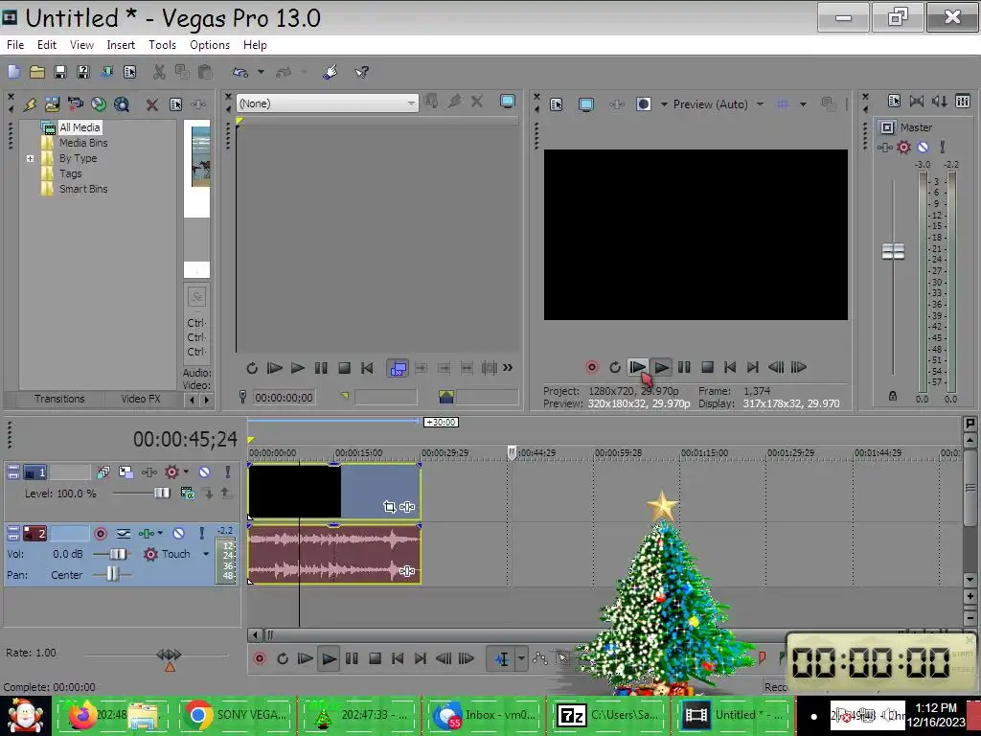The height and width of the screenshot is (736, 981).
Task: Toggle trimmer overwrite mode highlighted button
Action: click(x=398, y=368)
